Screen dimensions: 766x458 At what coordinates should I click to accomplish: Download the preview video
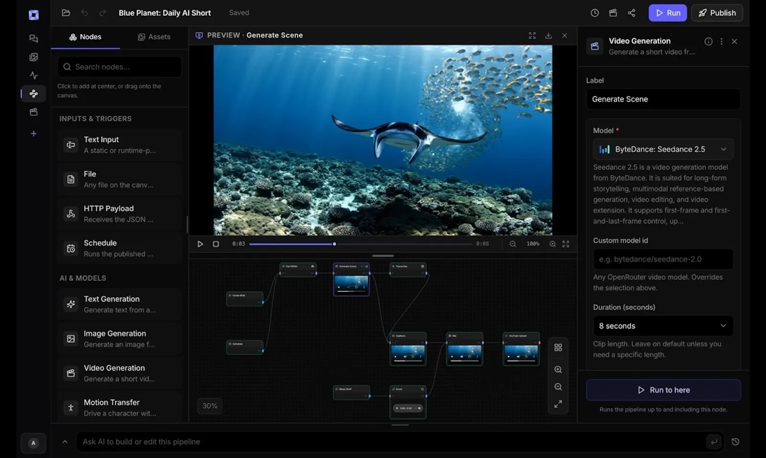(548, 35)
